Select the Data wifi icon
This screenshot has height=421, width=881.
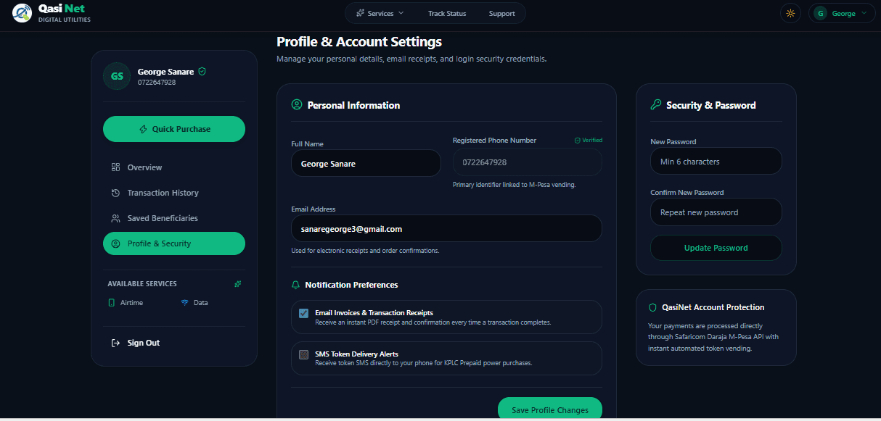[185, 302]
